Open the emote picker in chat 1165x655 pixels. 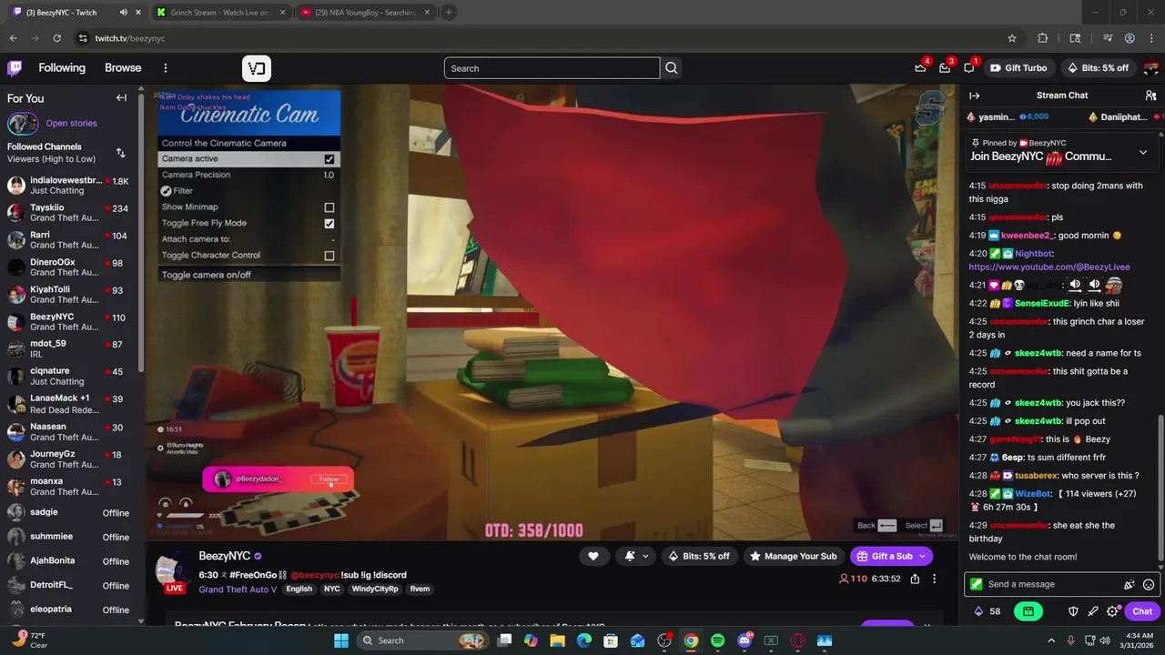tap(1149, 585)
